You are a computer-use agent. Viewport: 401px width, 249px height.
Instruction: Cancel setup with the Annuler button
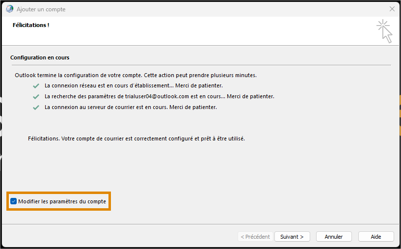(x=334, y=237)
